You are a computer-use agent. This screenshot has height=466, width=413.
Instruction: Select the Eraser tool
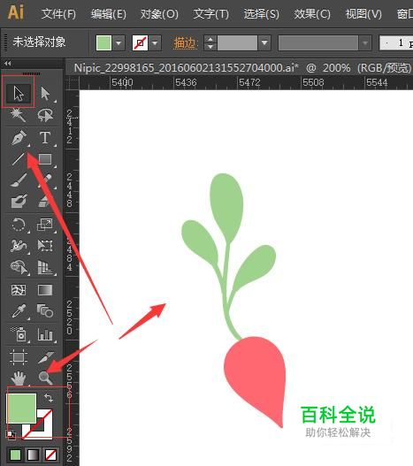[x=45, y=202]
